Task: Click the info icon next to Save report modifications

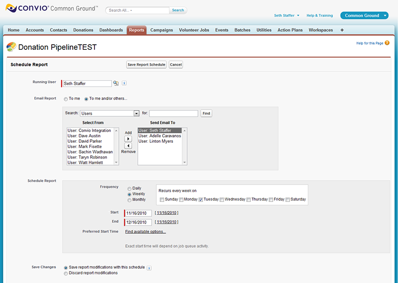Action: click(x=149, y=268)
